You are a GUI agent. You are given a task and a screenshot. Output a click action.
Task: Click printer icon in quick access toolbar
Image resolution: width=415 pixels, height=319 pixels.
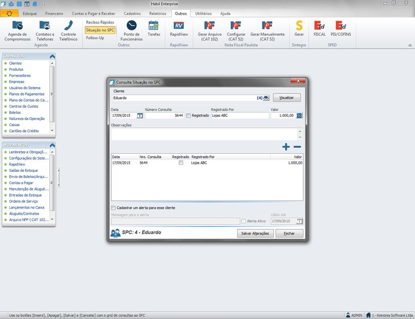pos(11,4)
